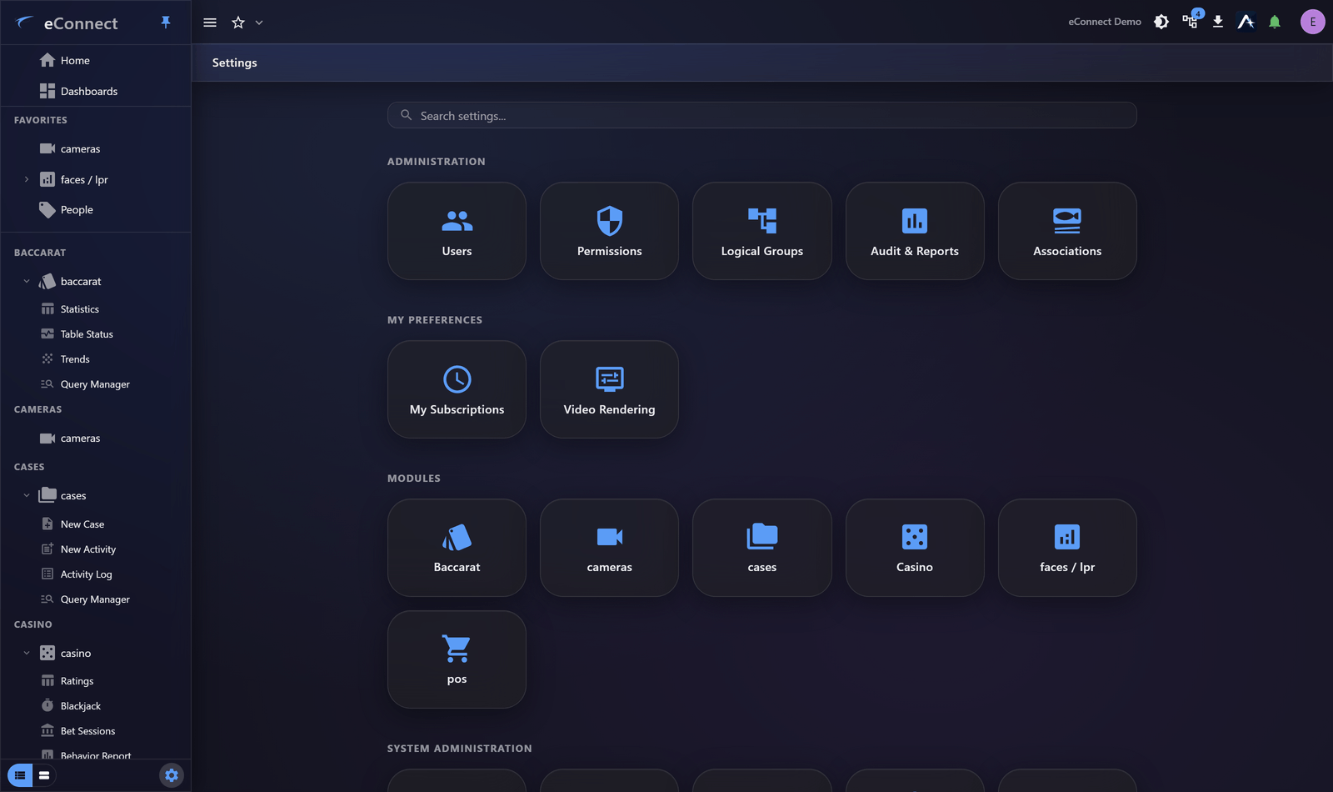
Task: Open the pos module card
Action: click(457, 659)
